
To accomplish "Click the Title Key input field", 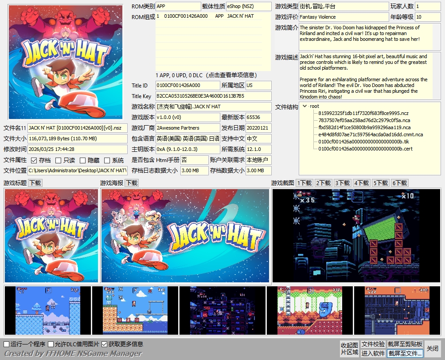I will point(213,96).
